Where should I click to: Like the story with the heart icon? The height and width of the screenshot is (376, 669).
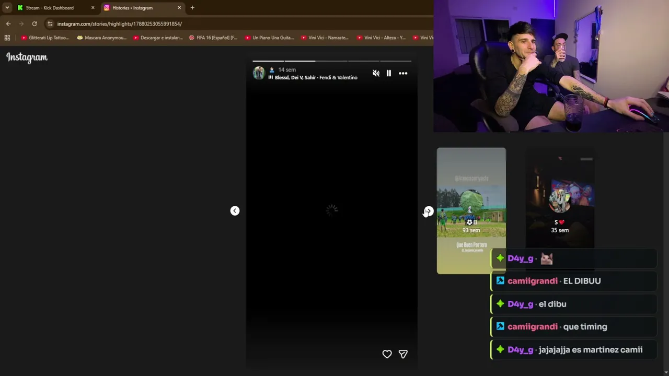387,354
